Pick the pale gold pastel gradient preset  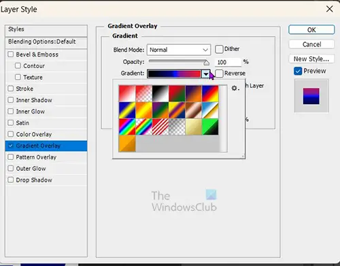pos(194,127)
